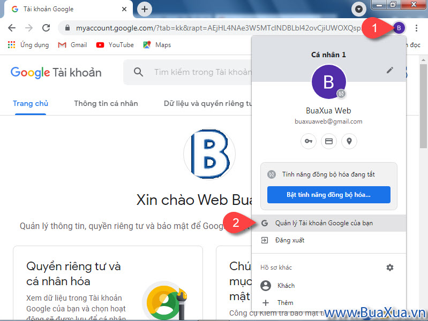This screenshot has height=321, width=428.
Task: Open the Chrome three-dot menu
Action: pos(416,28)
